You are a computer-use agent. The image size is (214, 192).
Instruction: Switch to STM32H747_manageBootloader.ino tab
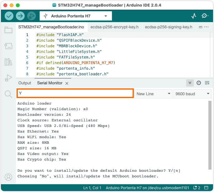click(x=51, y=27)
